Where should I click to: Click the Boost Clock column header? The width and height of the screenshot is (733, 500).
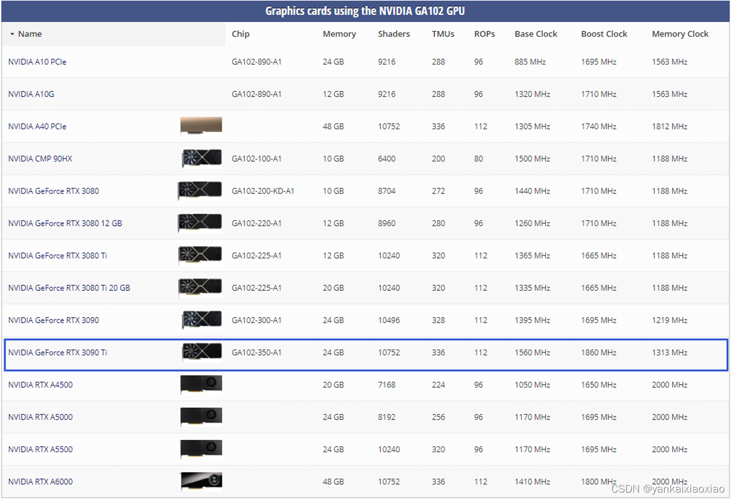coord(604,34)
